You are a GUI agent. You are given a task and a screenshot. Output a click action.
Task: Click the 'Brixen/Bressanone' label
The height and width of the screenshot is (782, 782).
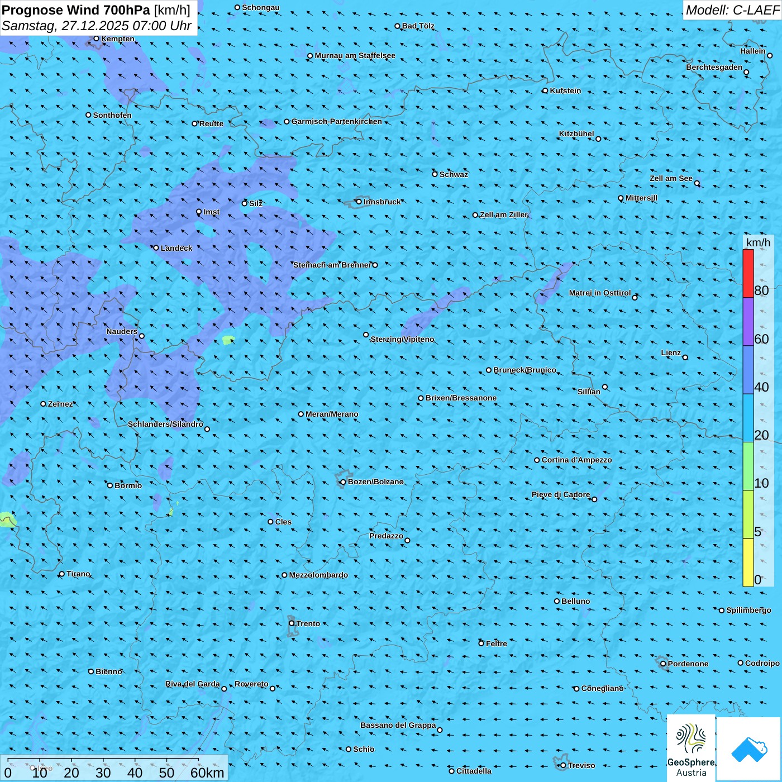[461, 398]
